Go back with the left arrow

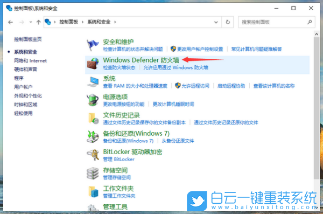(10, 22)
